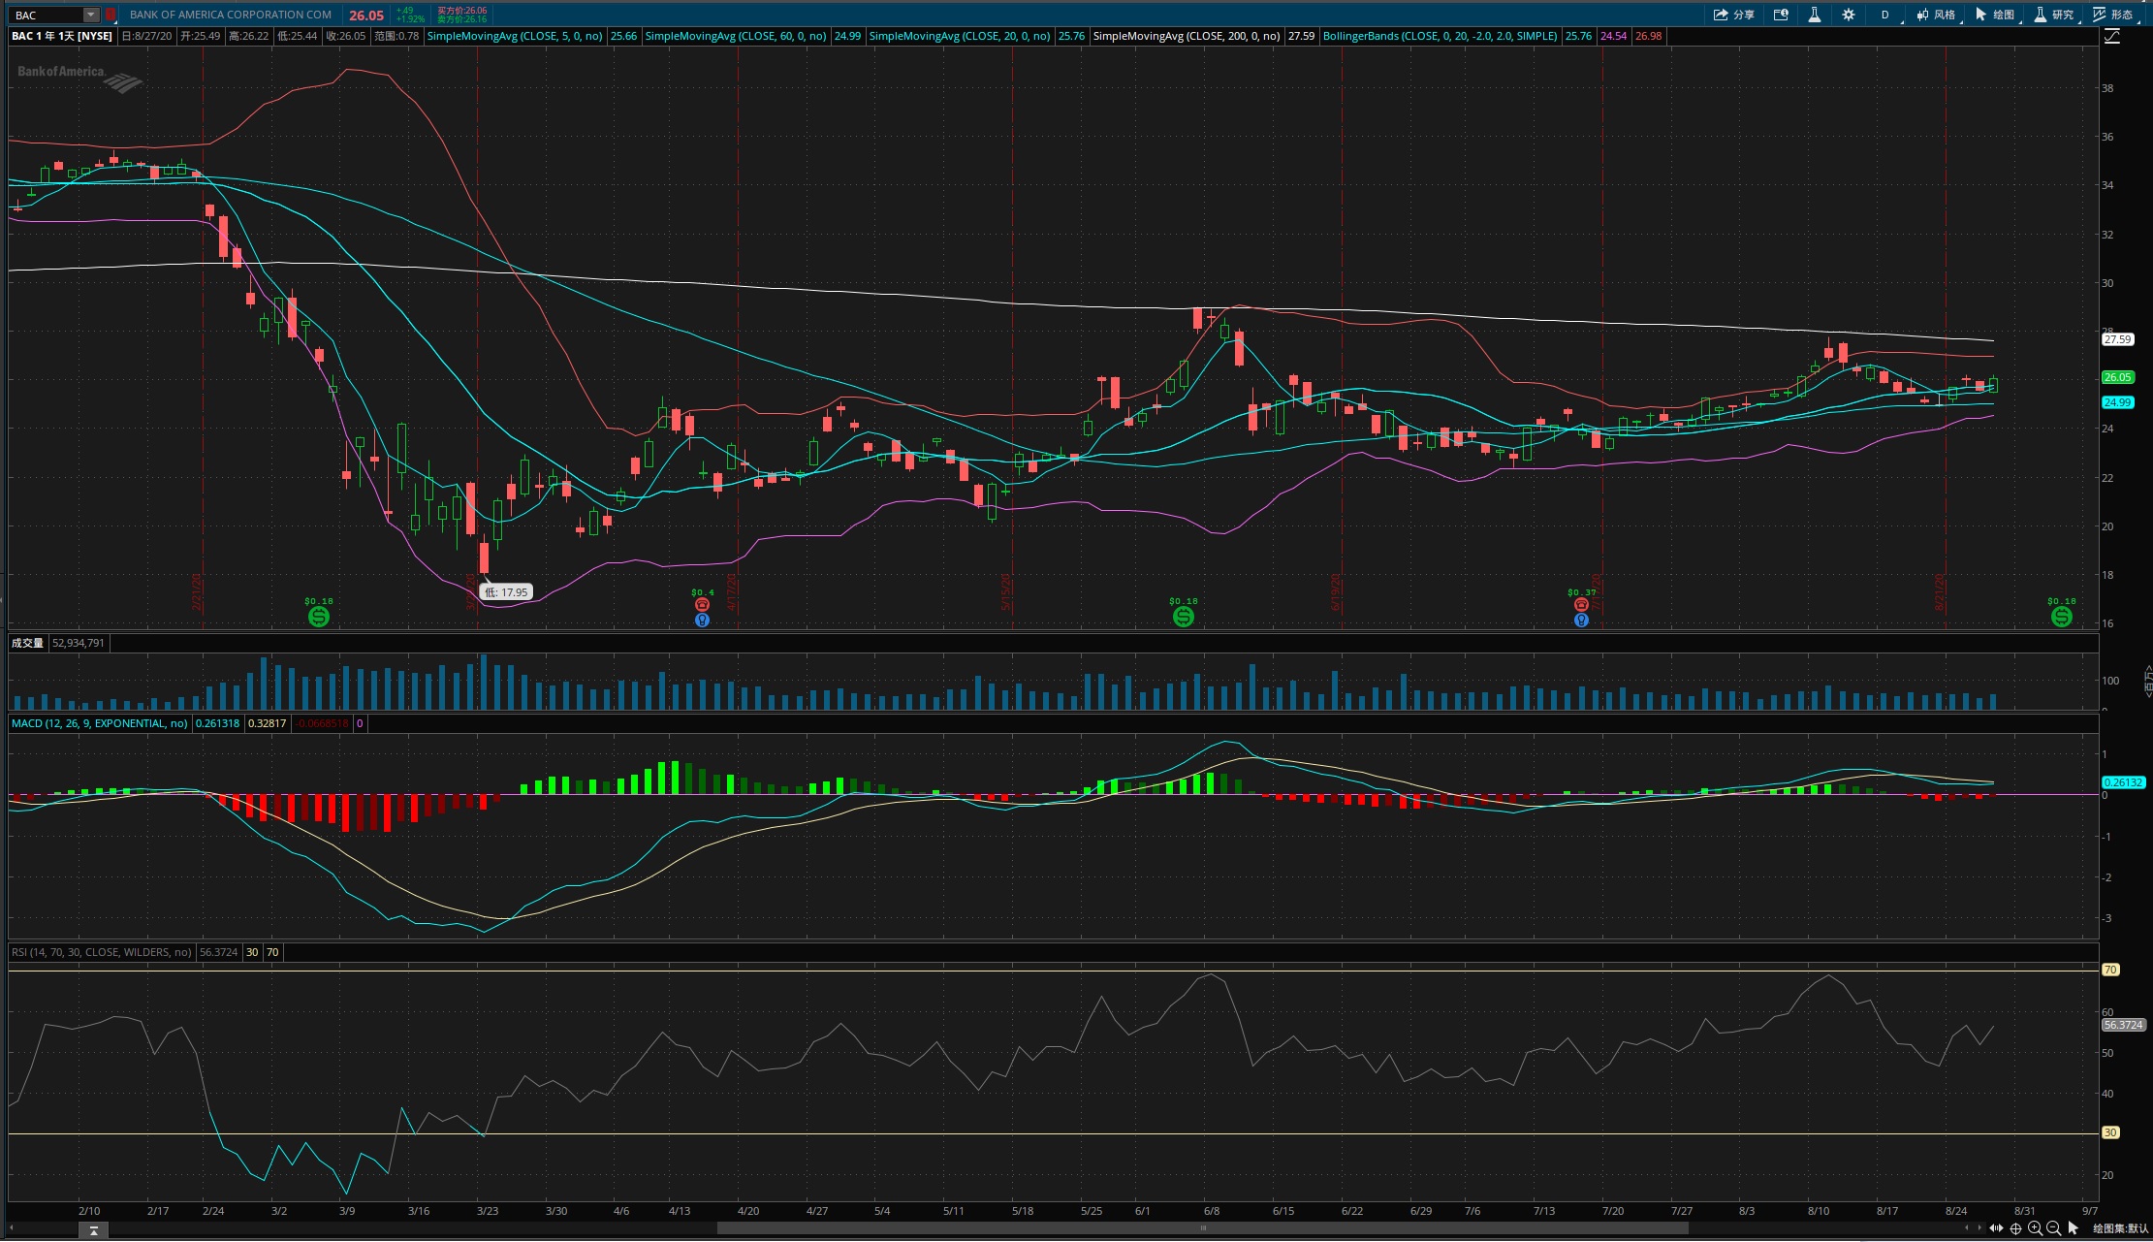Viewport: 2153px width, 1242px height.
Task: Click the 低: 17.95 low price bubble
Action: click(506, 591)
